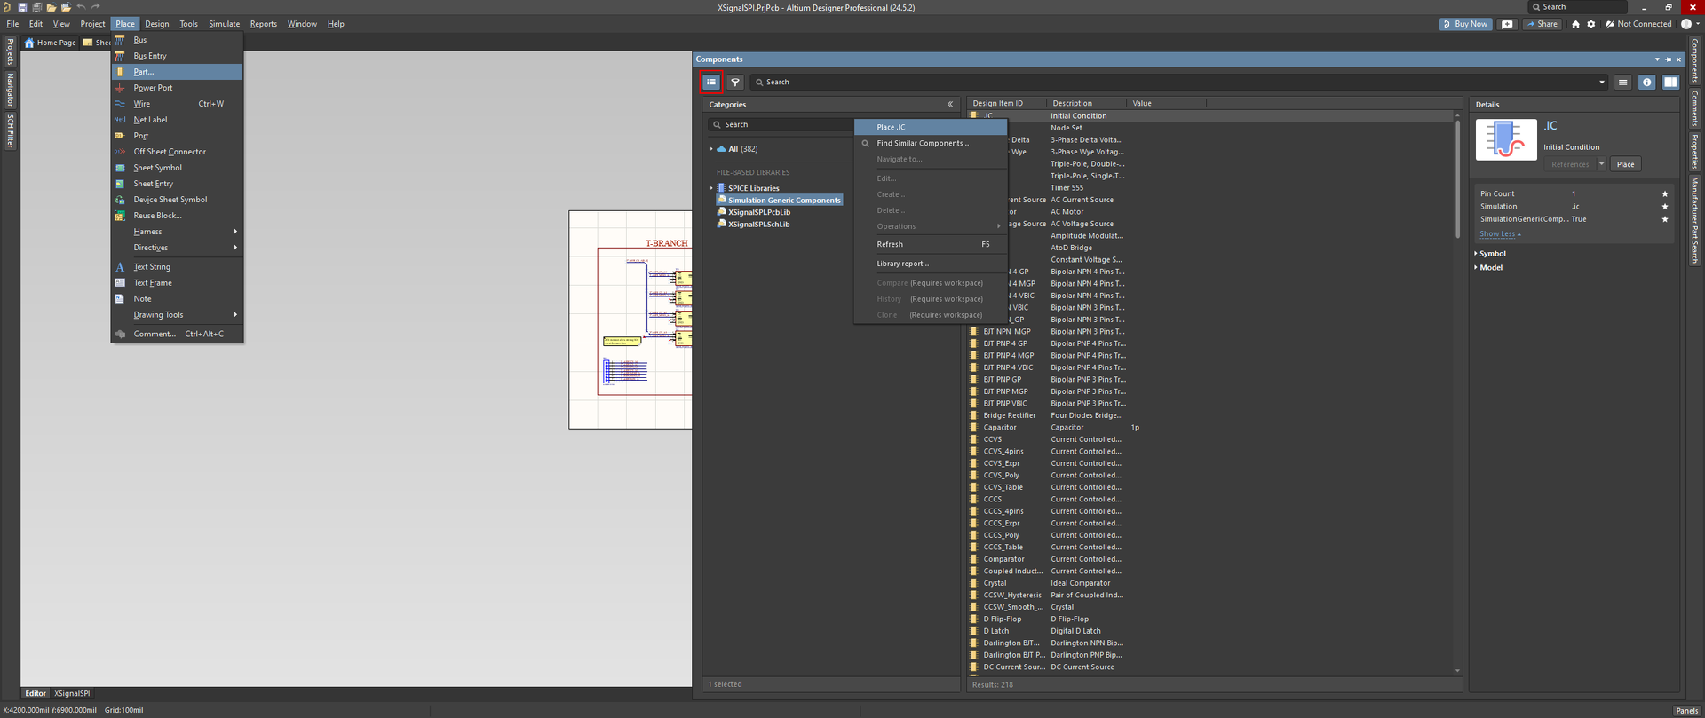Viewport: 1705px width, 718px height.
Task: Click the Redo arrow in the title bar
Action: tap(96, 7)
